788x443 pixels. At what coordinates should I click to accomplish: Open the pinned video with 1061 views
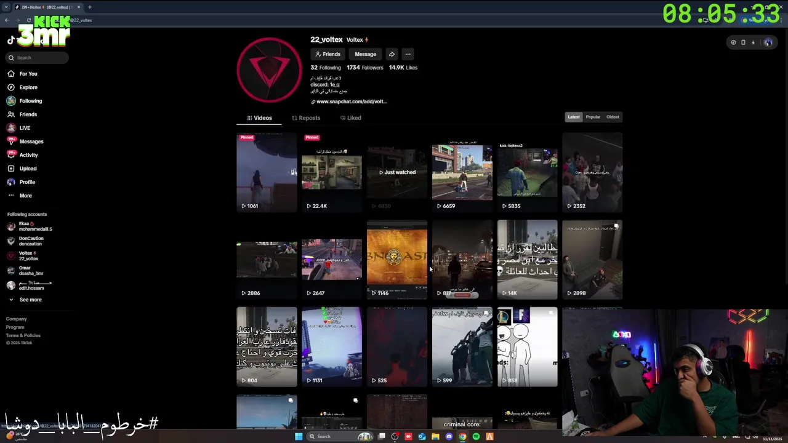tap(267, 172)
